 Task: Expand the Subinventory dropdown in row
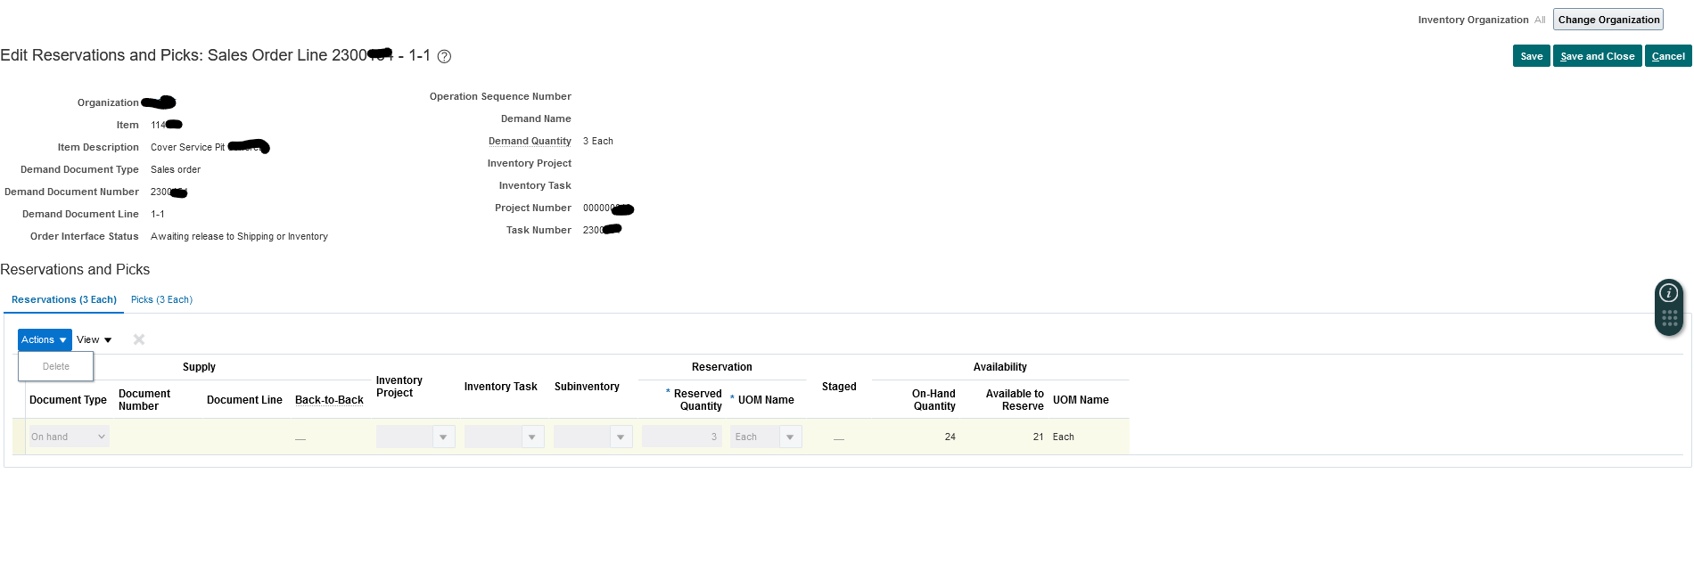[621, 437]
